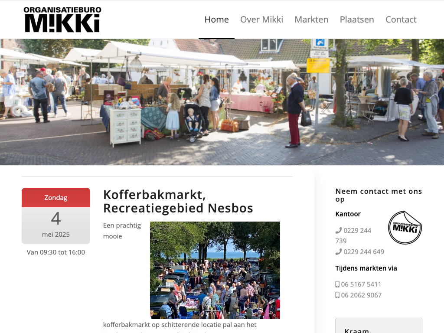Call office number 0229 244 739

point(353,235)
